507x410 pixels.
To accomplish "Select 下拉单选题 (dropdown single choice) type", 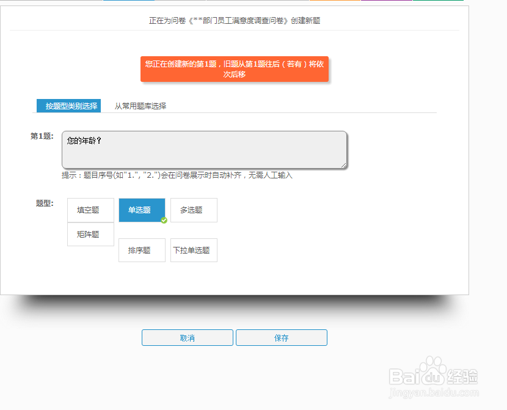I will [193, 250].
